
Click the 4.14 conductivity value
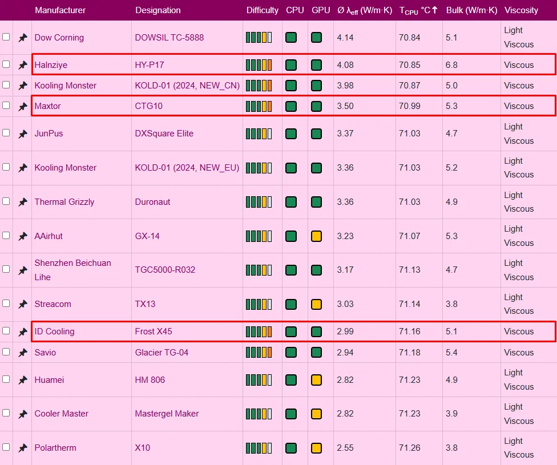345,38
